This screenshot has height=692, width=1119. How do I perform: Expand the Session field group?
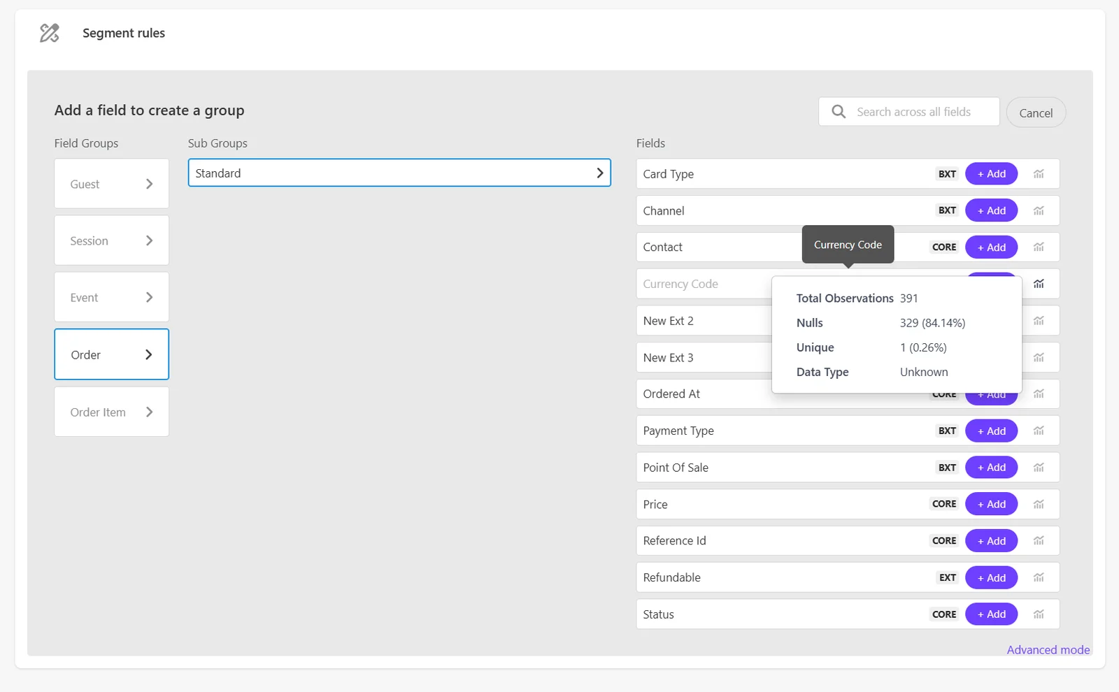click(x=112, y=240)
